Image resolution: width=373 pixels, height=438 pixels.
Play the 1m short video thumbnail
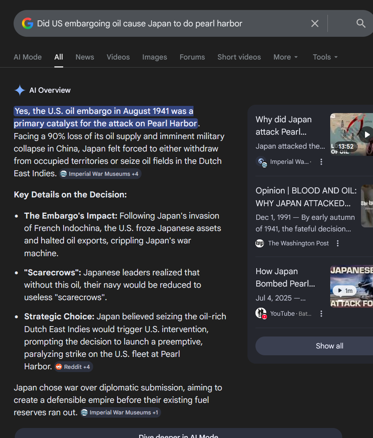[351, 286]
